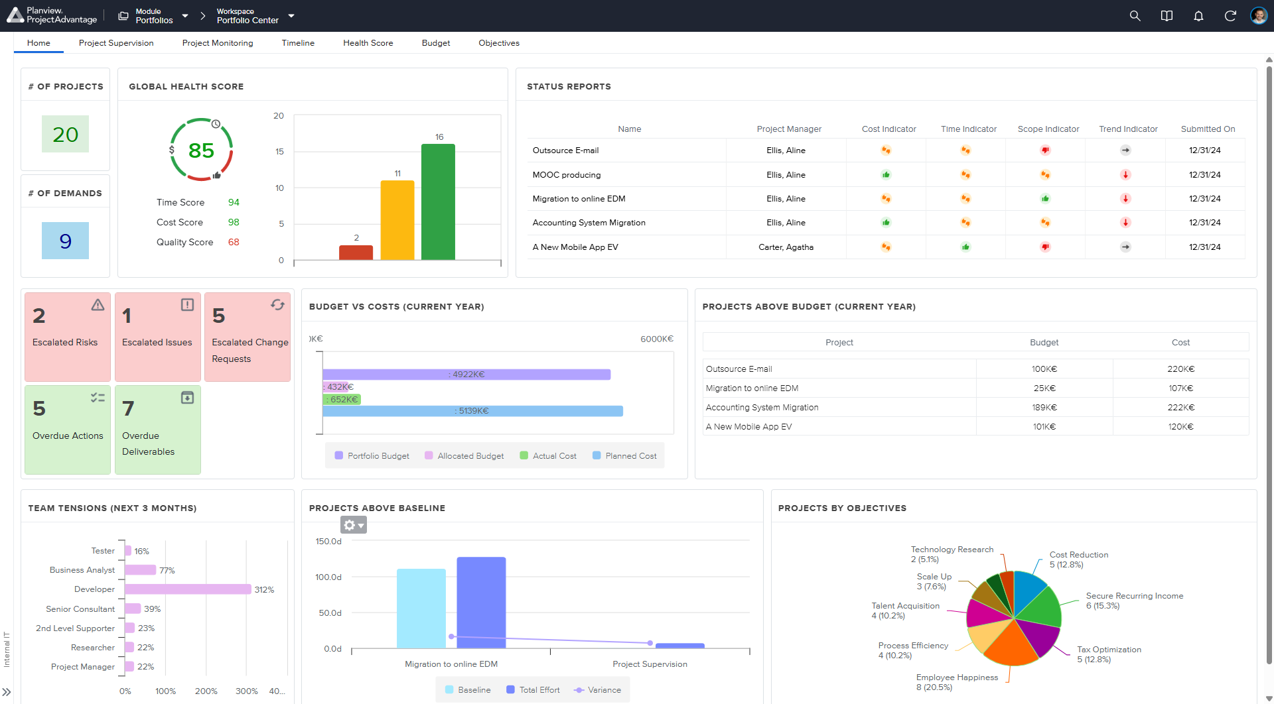1274x704 pixels.
Task: Click the number of projects value 20
Action: click(x=65, y=135)
